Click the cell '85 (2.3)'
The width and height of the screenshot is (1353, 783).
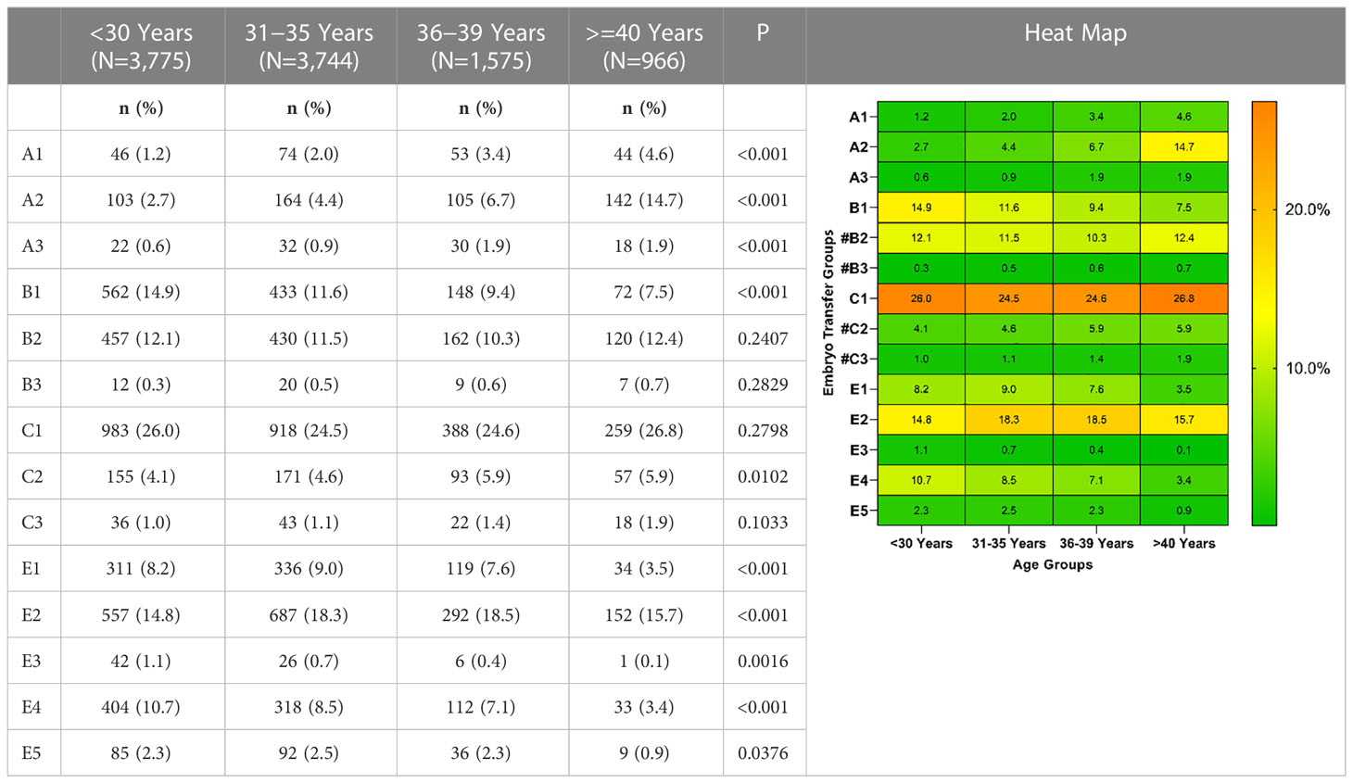click(x=141, y=753)
